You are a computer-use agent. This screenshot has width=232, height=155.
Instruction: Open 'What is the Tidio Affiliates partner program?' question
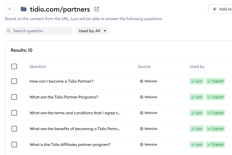70,145
